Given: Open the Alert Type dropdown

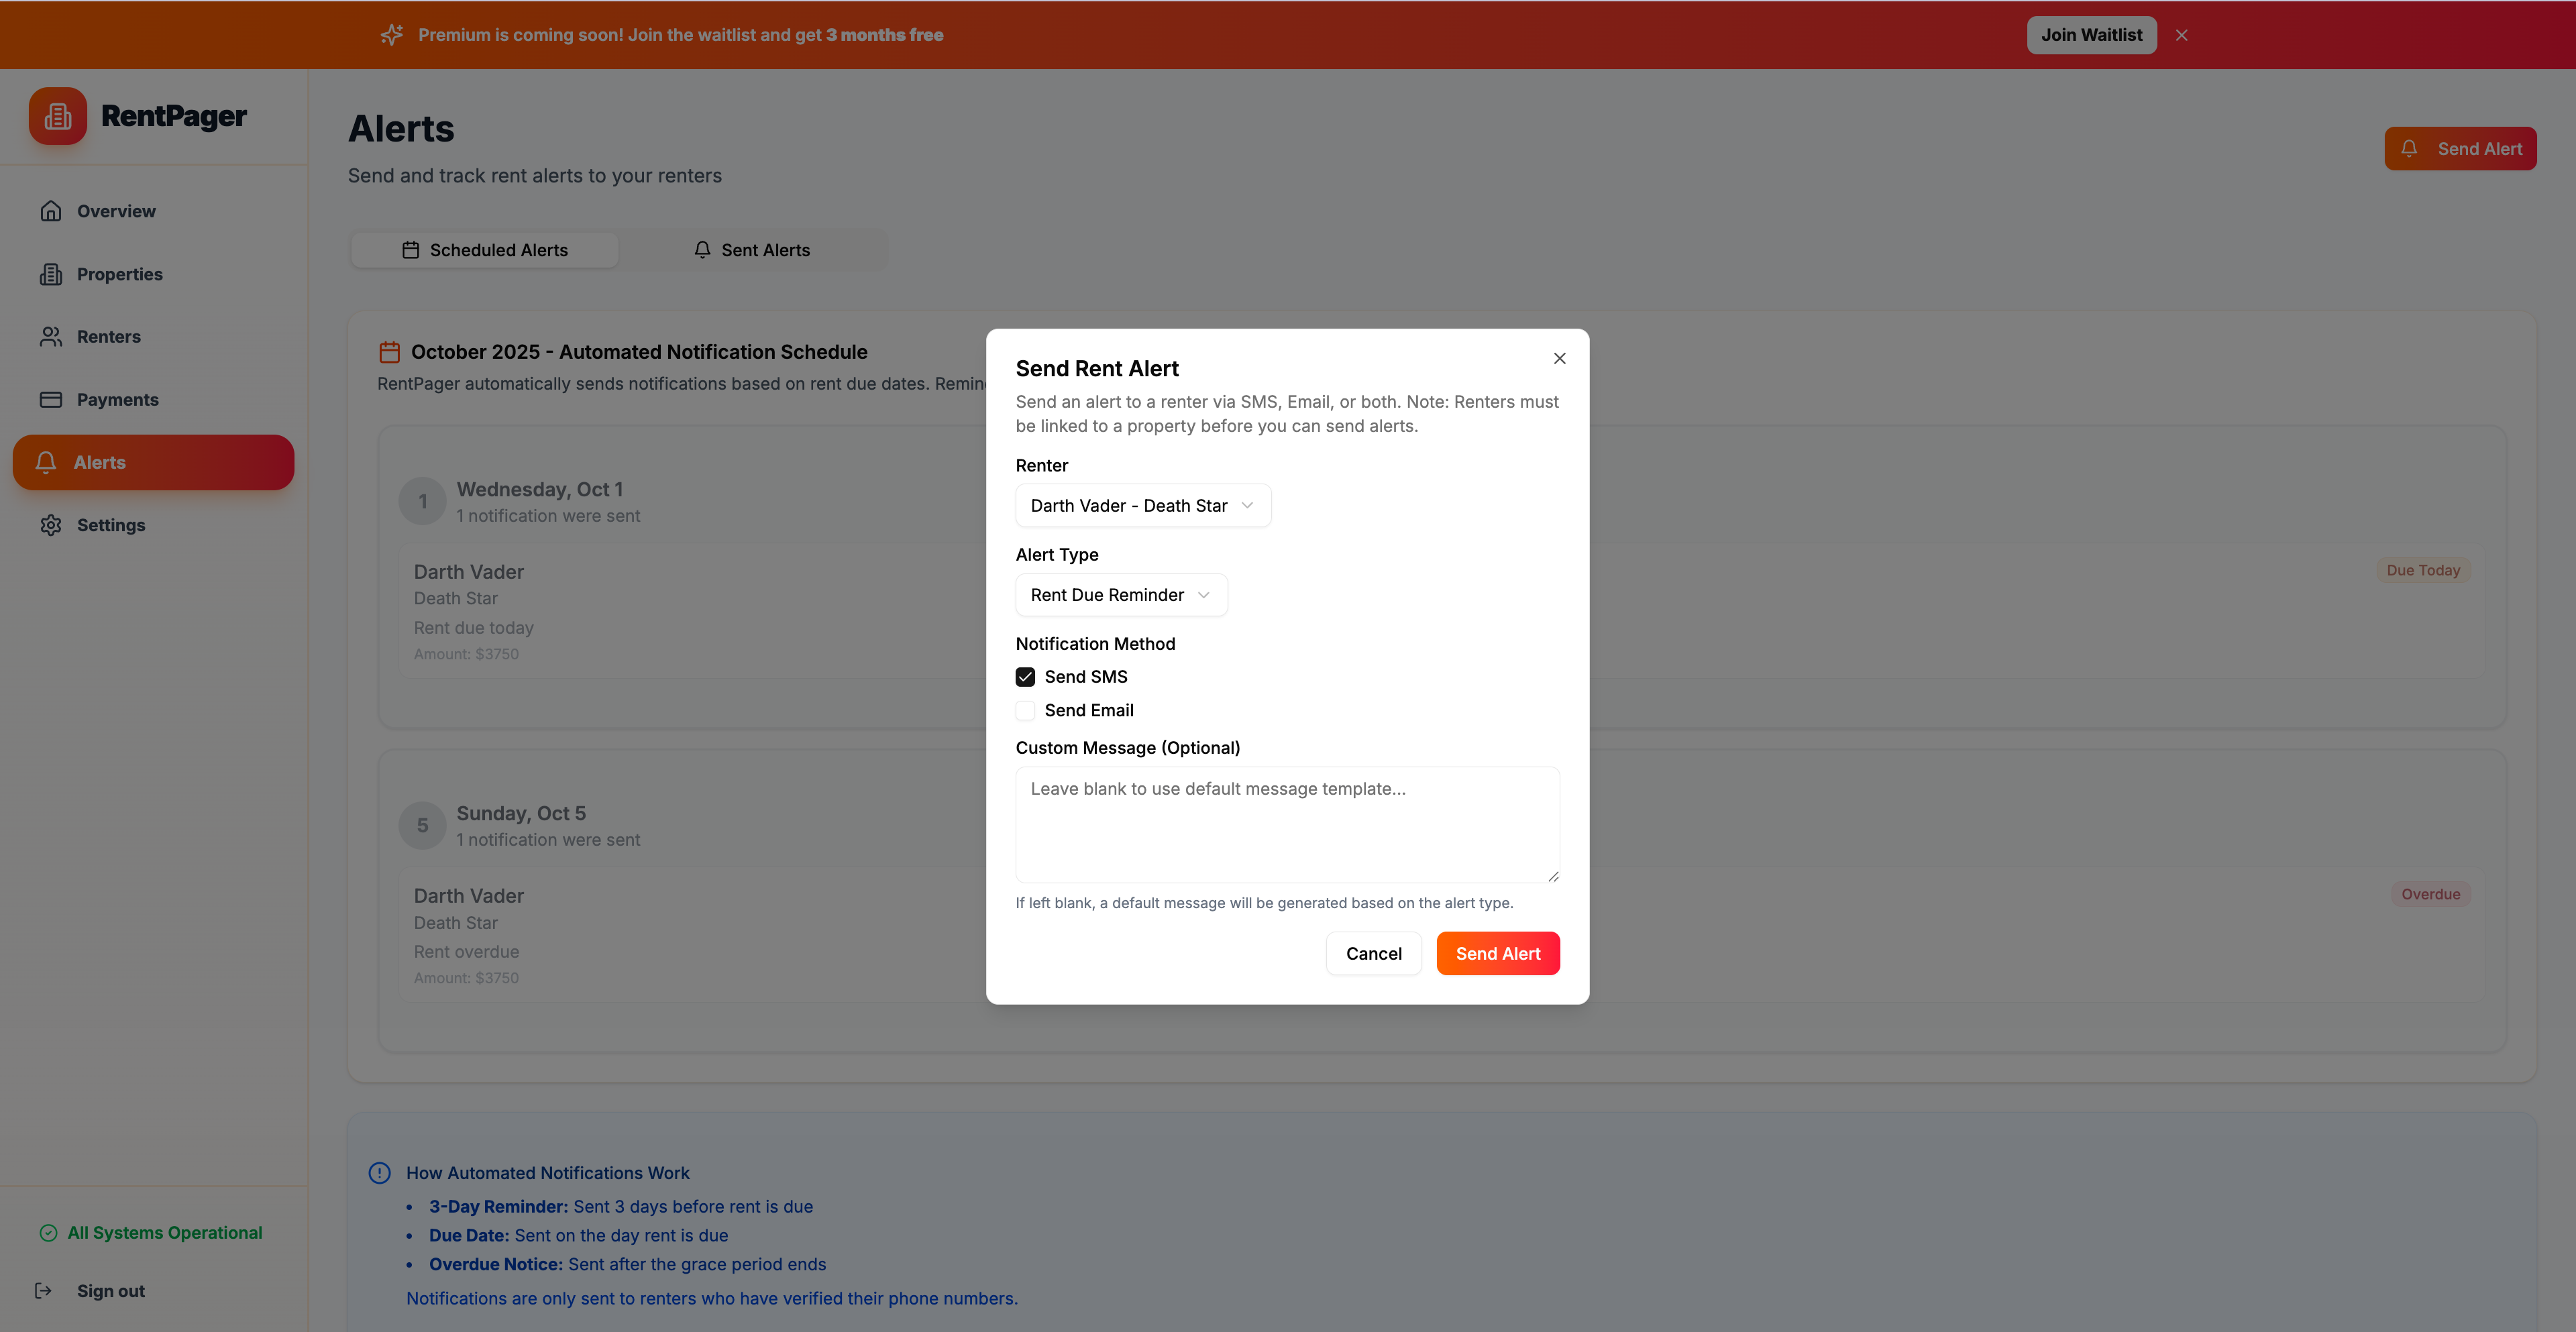Looking at the screenshot, I should [x=1120, y=595].
